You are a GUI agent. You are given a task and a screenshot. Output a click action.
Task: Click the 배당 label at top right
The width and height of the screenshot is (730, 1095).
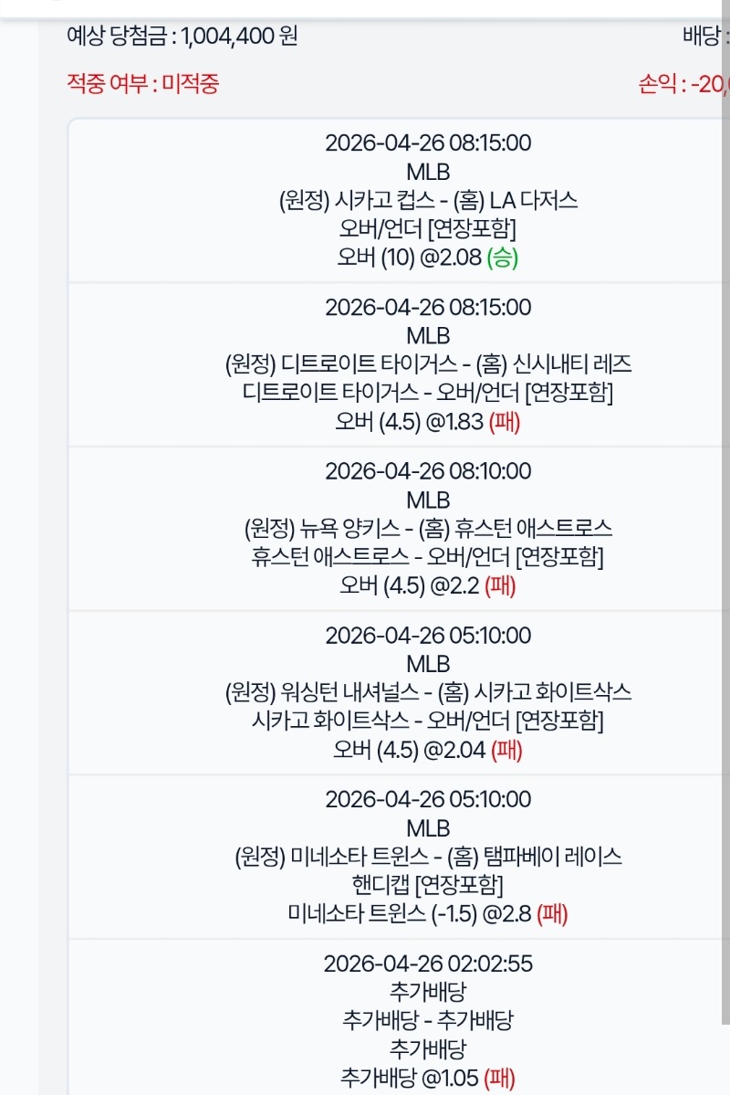click(x=703, y=37)
